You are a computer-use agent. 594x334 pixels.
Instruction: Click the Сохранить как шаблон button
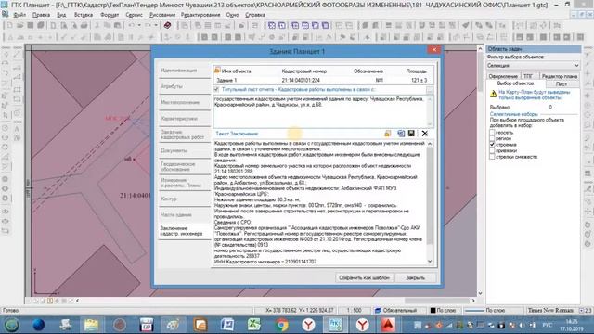click(364, 277)
